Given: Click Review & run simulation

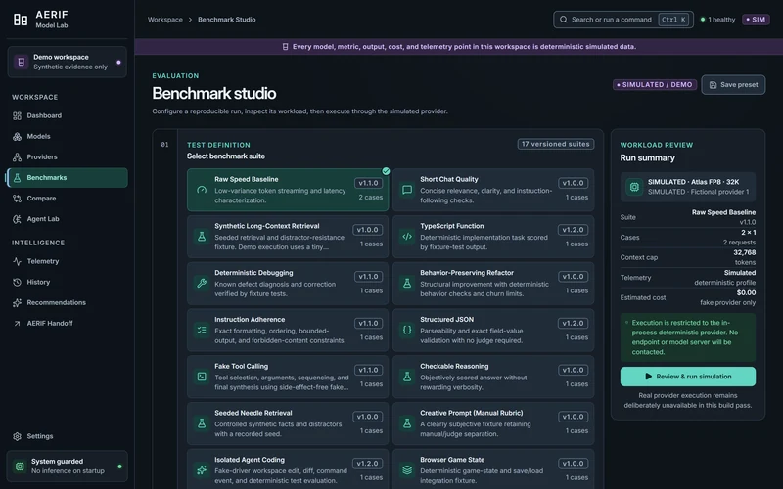Looking at the screenshot, I should point(688,377).
